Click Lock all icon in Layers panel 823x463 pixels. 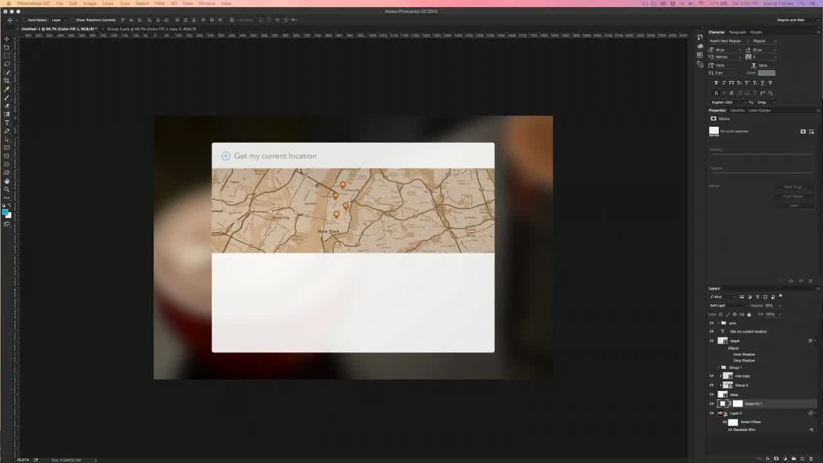coord(749,314)
